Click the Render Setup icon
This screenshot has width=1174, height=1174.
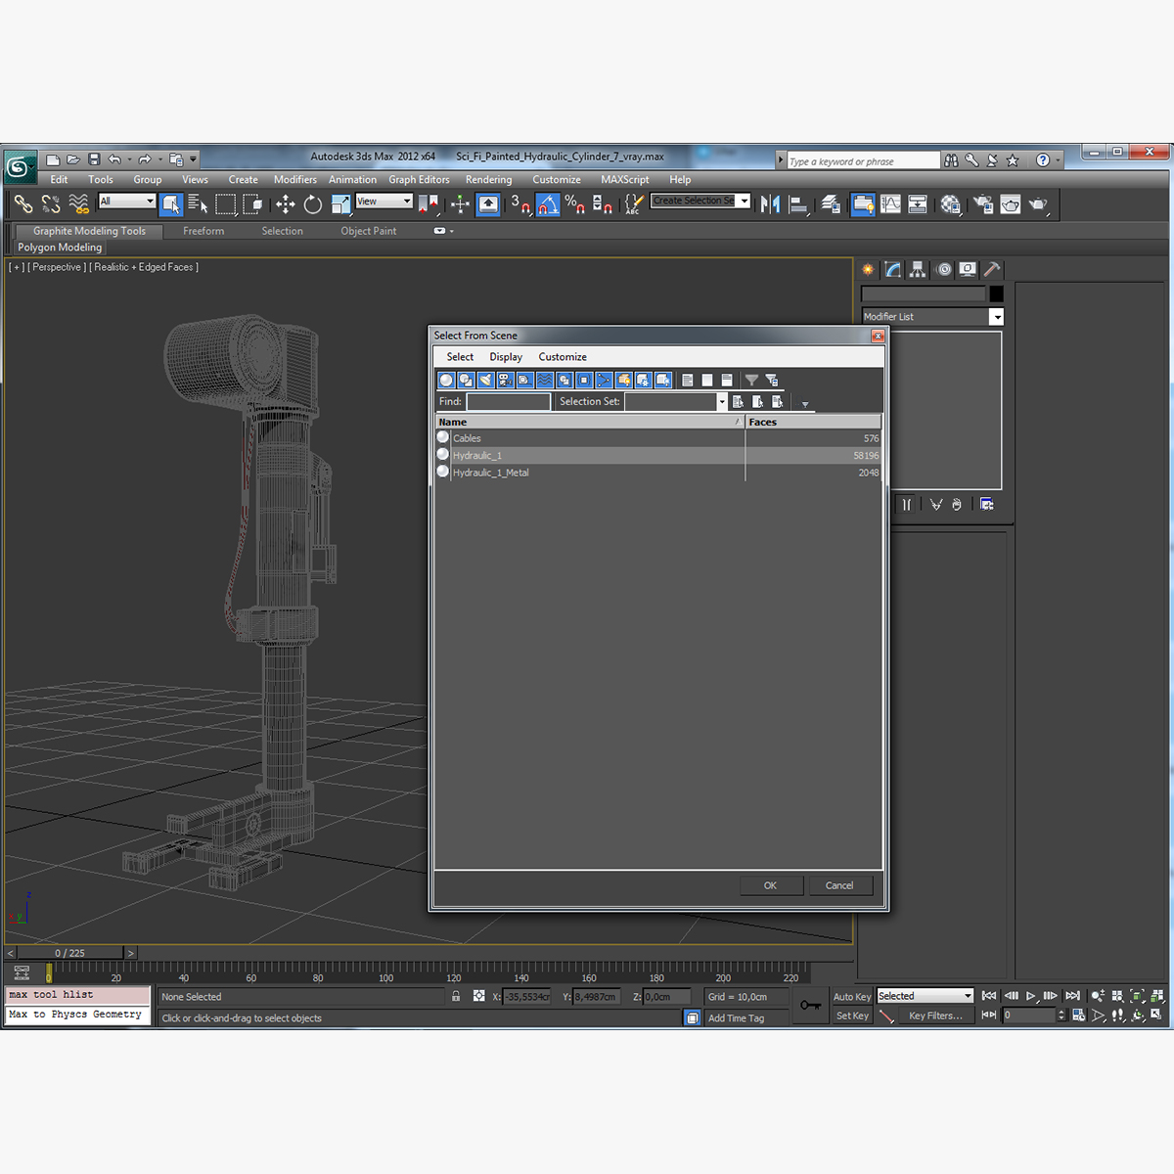pyautogui.click(x=982, y=203)
